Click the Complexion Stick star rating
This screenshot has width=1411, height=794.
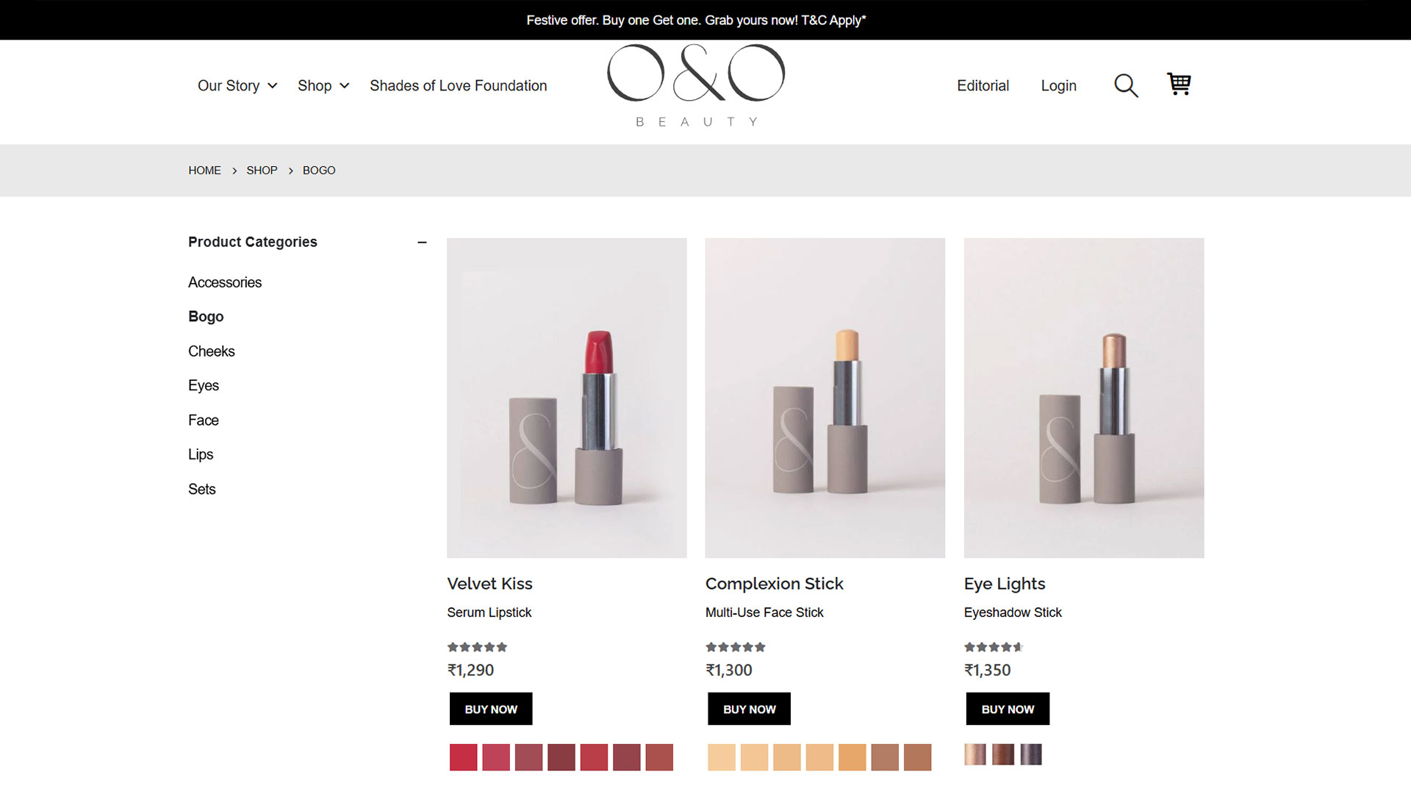pos(736,647)
